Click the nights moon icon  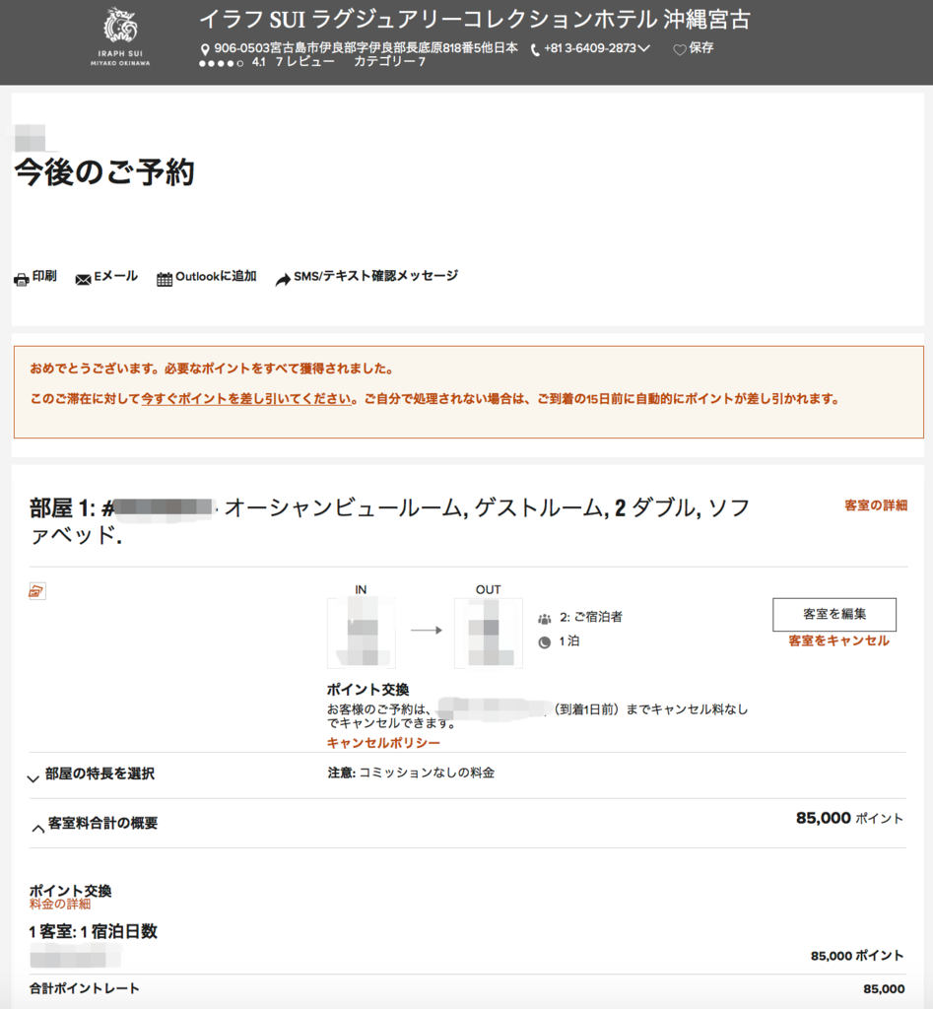(x=545, y=642)
